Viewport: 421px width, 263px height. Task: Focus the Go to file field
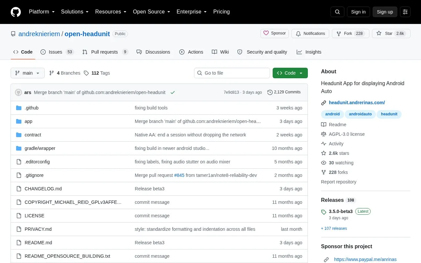click(x=232, y=73)
